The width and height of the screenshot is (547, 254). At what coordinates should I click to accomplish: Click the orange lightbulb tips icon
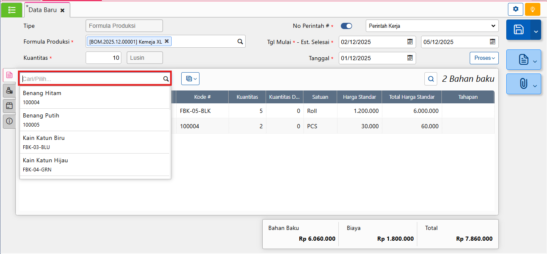tap(532, 9)
